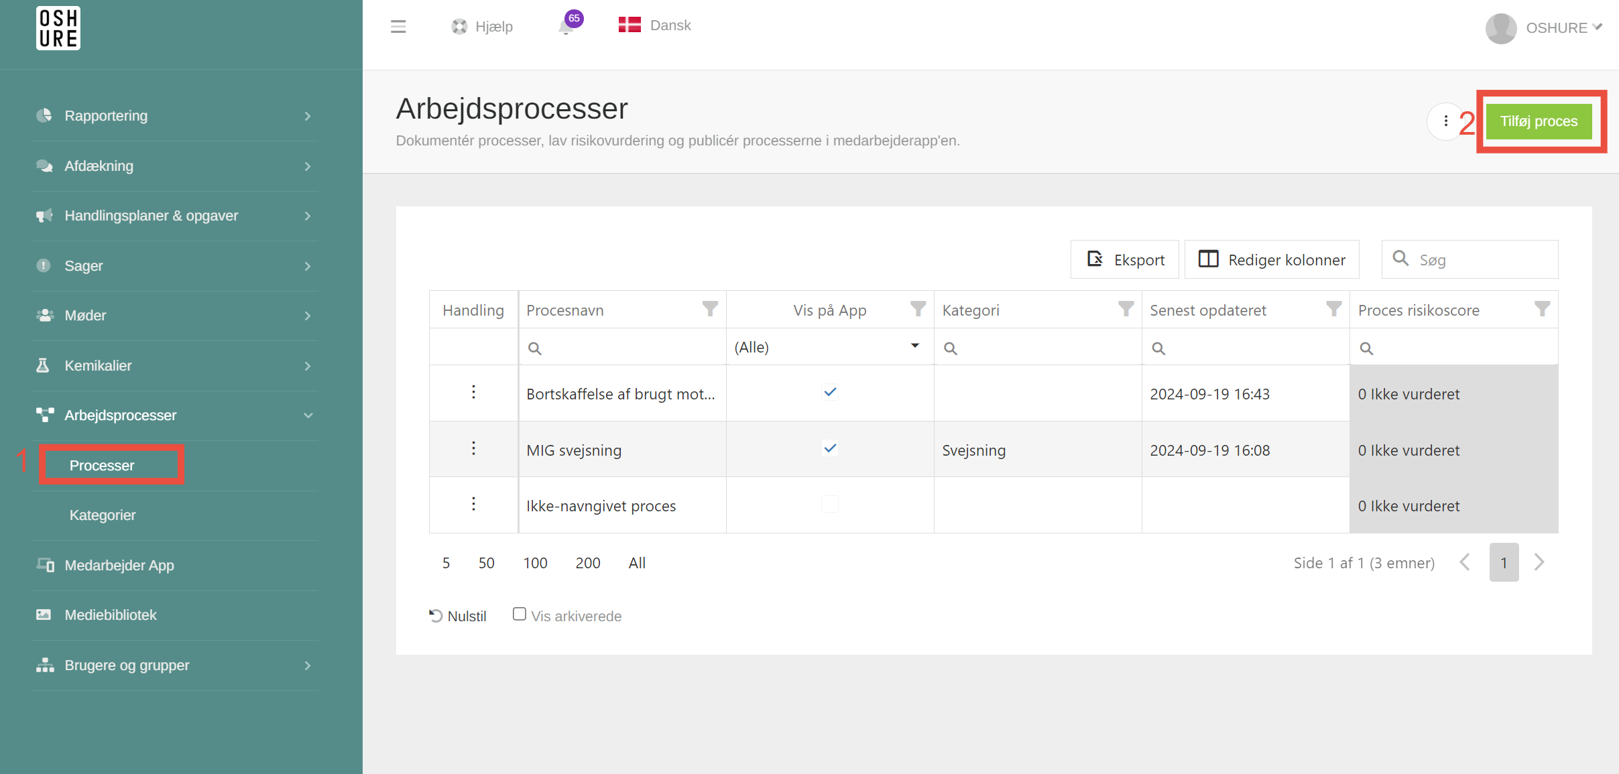Click the Proces risikoscore filter funnel icon
The width and height of the screenshot is (1619, 774).
(x=1542, y=309)
